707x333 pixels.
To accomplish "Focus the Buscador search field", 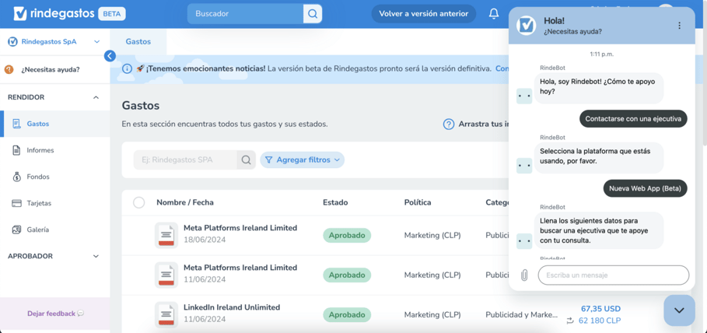I will (245, 13).
